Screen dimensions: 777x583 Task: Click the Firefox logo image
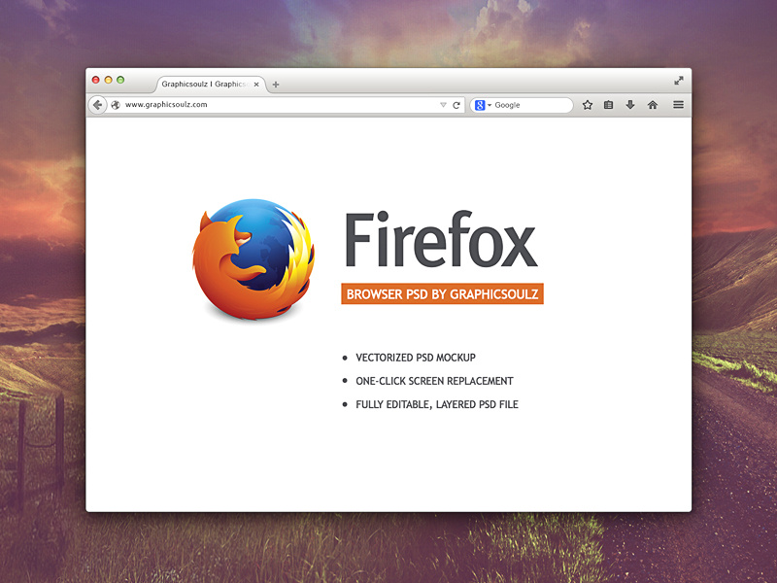(253, 258)
